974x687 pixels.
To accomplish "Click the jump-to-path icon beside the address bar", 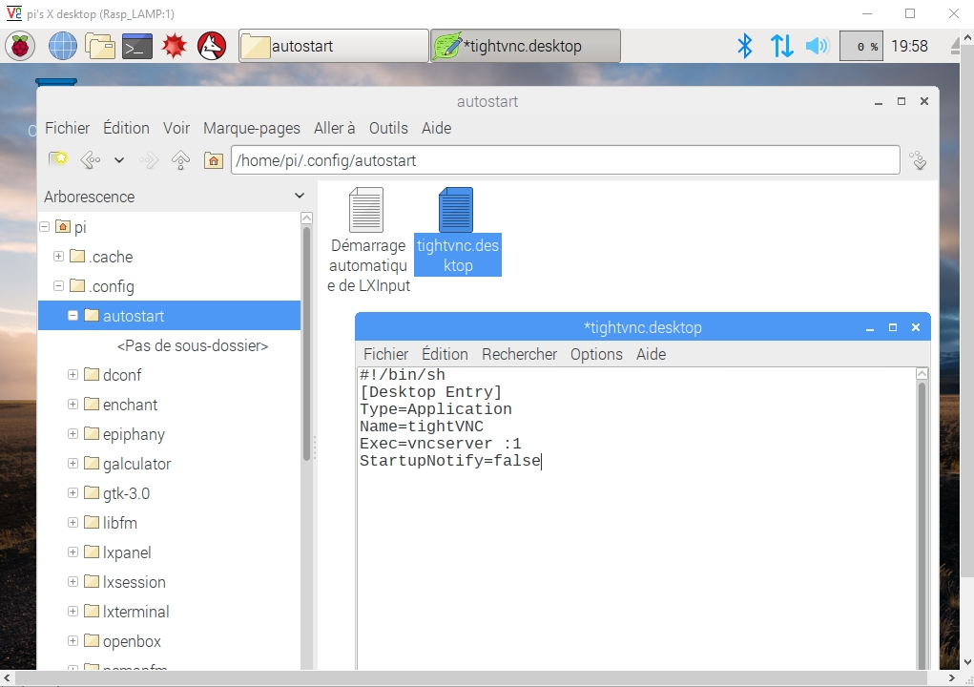I will (x=919, y=160).
